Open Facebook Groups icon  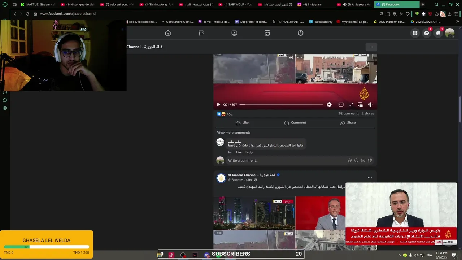[301, 33]
